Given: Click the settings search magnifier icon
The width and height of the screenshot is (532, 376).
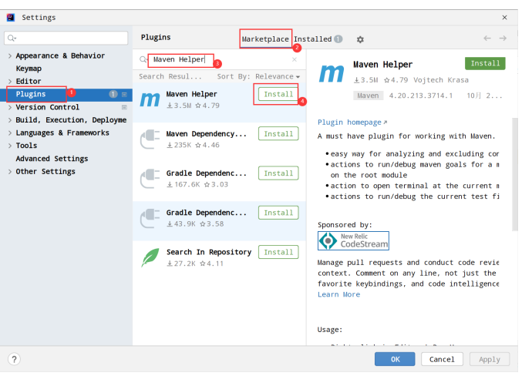Looking at the screenshot, I should (x=12, y=38).
